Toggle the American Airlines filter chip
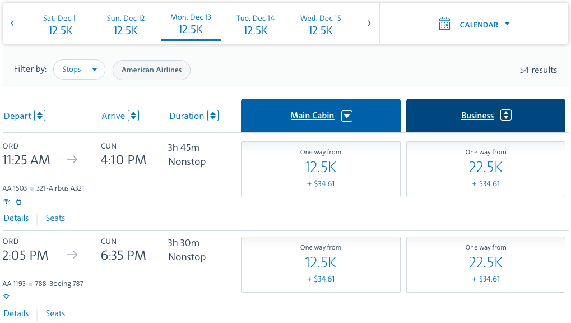The height and width of the screenshot is (323, 571). click(151, 70)
